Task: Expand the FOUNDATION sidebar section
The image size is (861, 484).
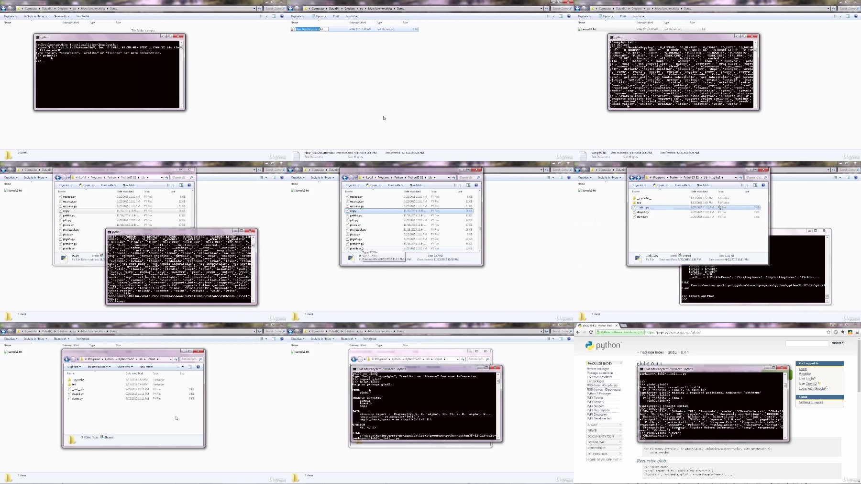Action: click(x=604, y=453)
